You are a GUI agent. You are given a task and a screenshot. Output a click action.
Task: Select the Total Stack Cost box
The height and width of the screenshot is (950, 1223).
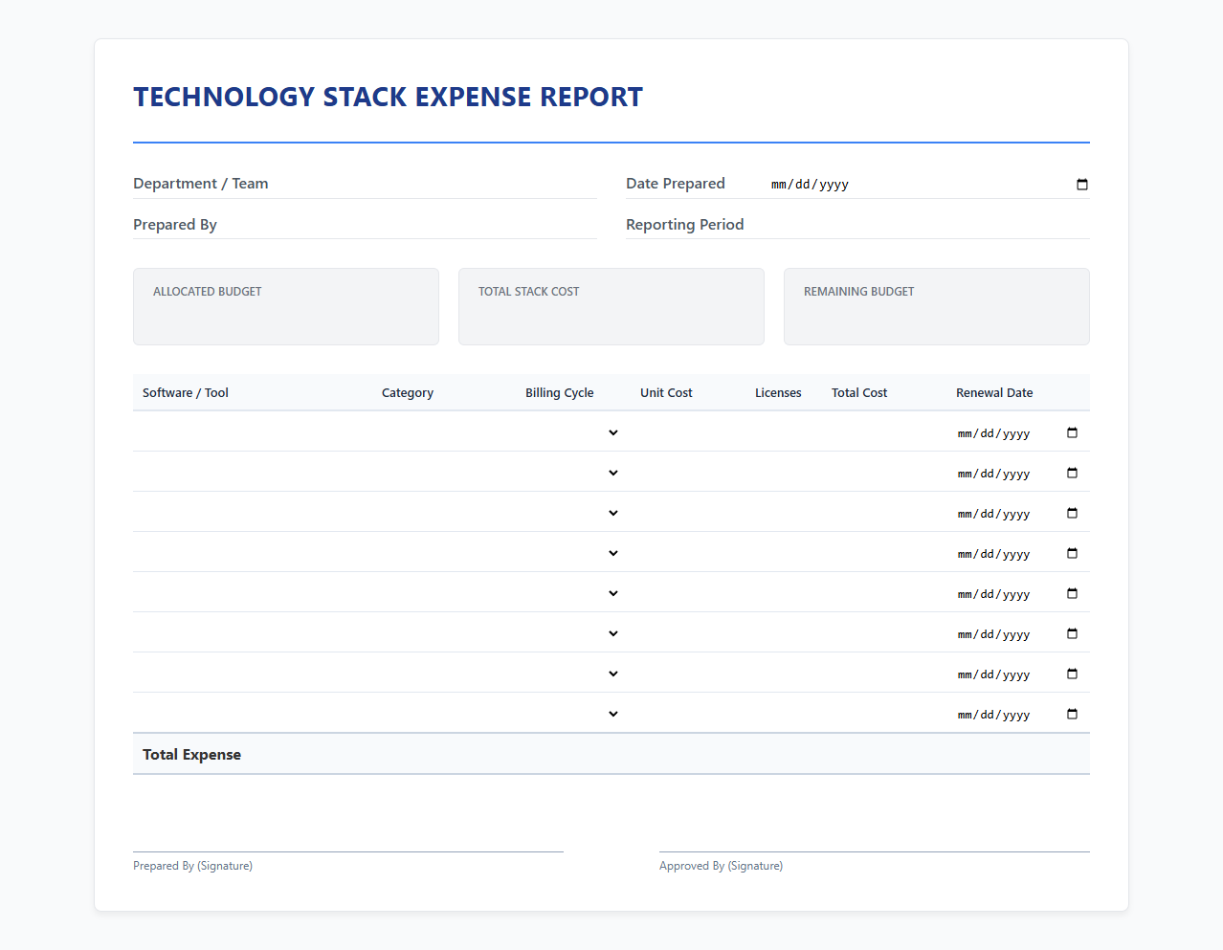(x=611, y=306)
